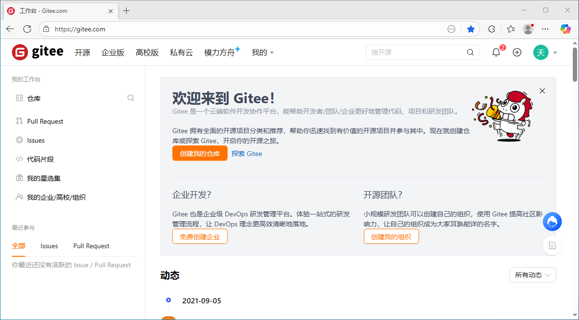Expand the 所有动态 filter dropdown
Viewport: 579px width, 320px height.
tap(532, 275)
